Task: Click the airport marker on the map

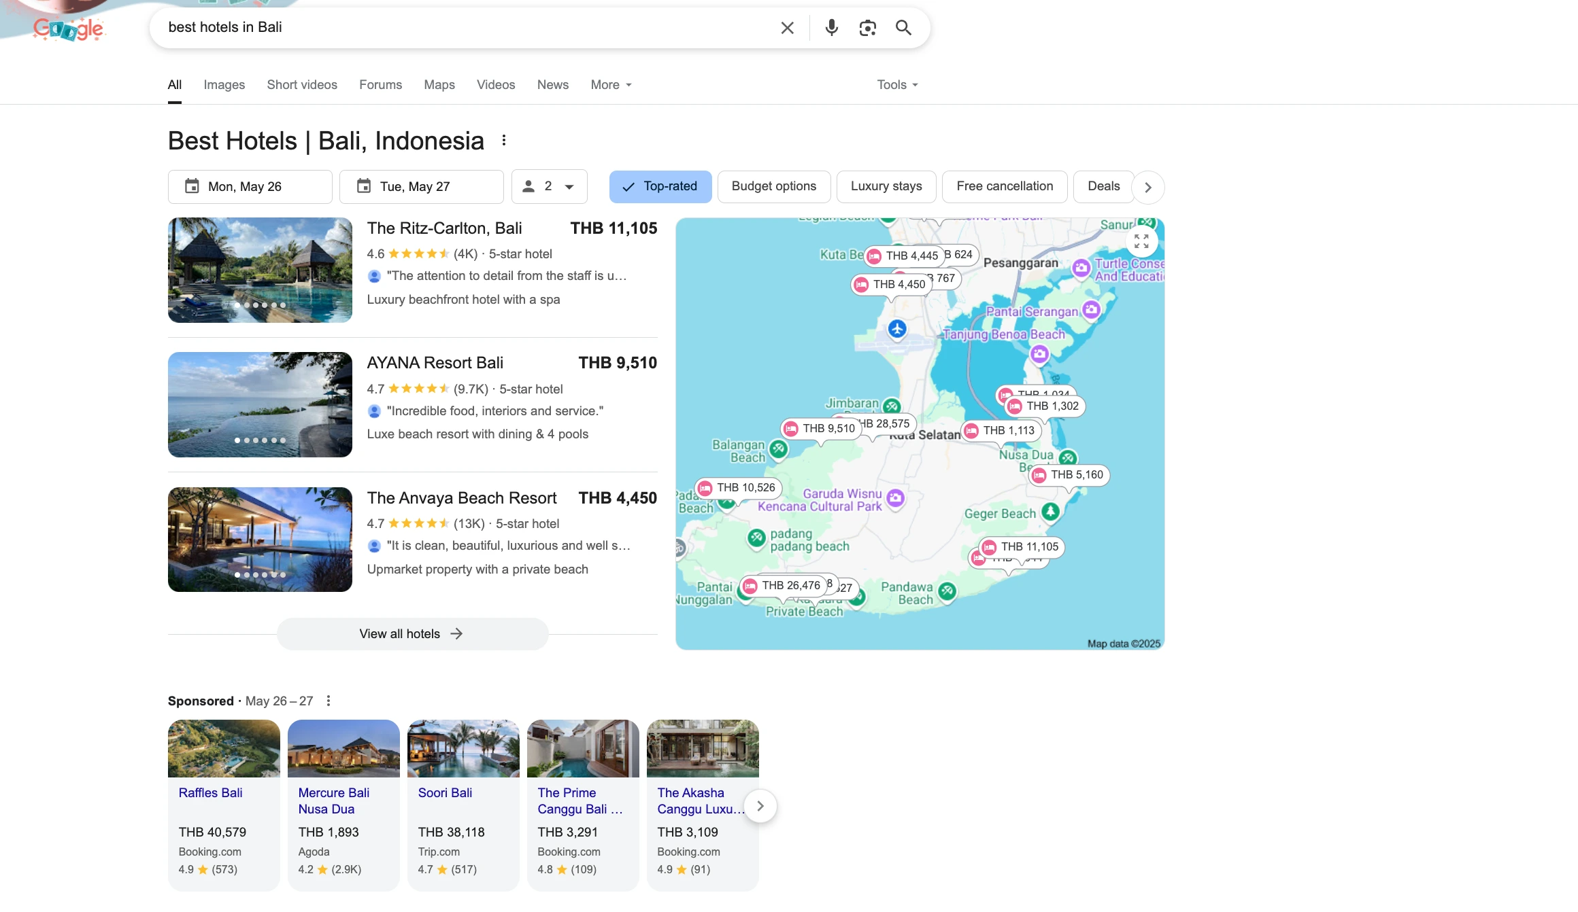Action: click(x=897, y=330)
